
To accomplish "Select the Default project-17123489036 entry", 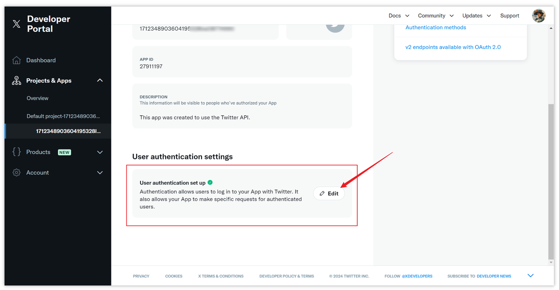I will click(x=63, y=116).
